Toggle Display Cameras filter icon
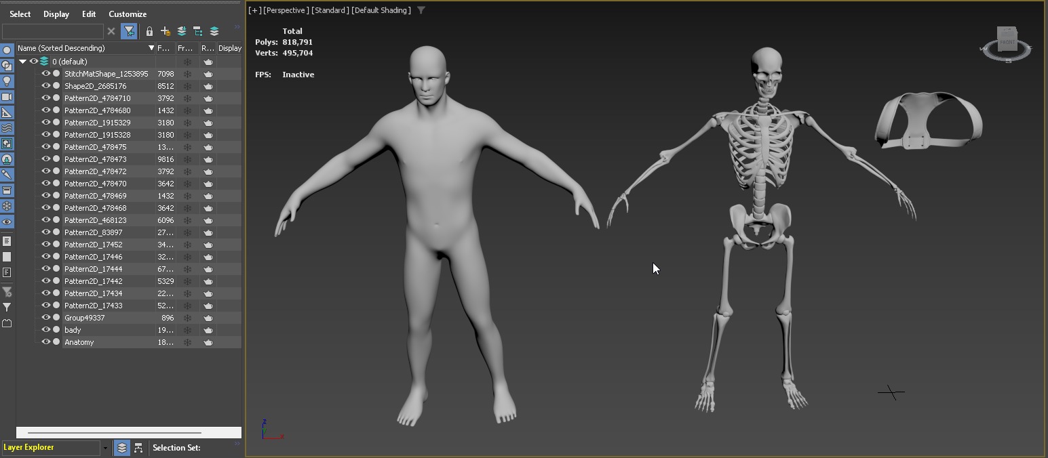The image size is (1048, 458). 7,97
